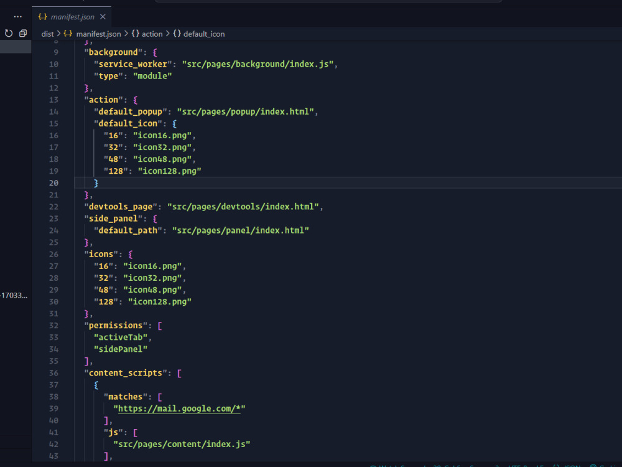This screenshot has width=622, height=467.
Task: Click the "activeTab" permission string
Action: (121, 337)
